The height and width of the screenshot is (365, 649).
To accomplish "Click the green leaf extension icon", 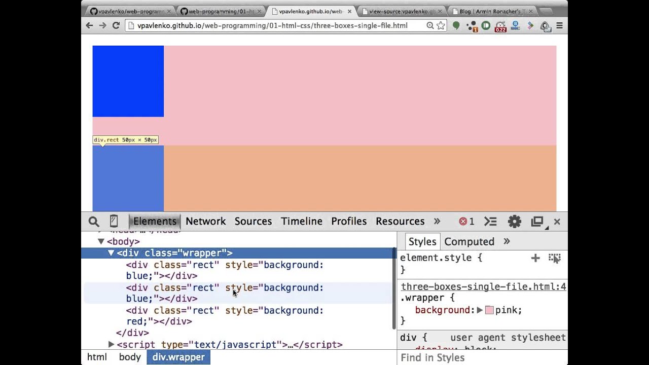I will (456, 25).
